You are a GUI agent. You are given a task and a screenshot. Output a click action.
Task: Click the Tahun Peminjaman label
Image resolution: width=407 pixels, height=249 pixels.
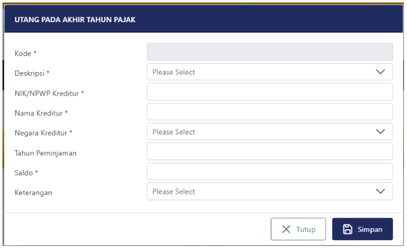coord(46,153)
